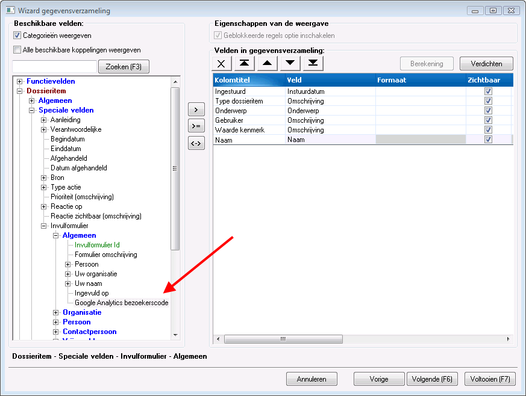This screenshot has height=396, width=526.
Task: Expand the Verantwoordelijke node
Action: [43, 129]
